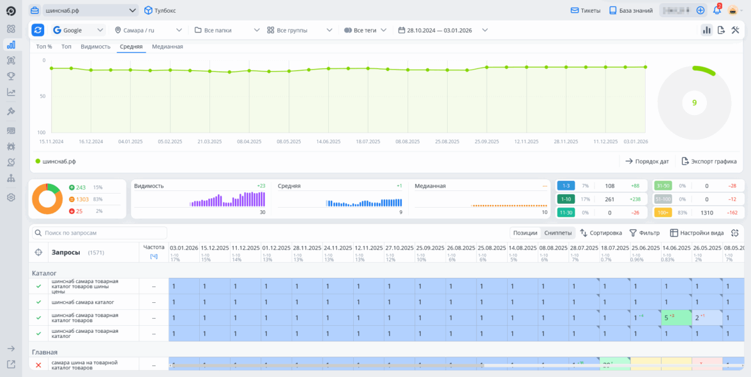Toggle Позиции view in the table
This screenshot has width=751, height=377.
pyautogui.click(x=525, y=233)
